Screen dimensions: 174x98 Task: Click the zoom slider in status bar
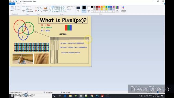(x=158, y=92)
